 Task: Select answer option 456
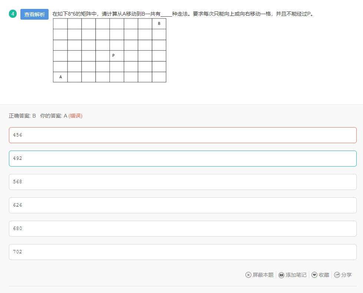(x=182, y=135)
